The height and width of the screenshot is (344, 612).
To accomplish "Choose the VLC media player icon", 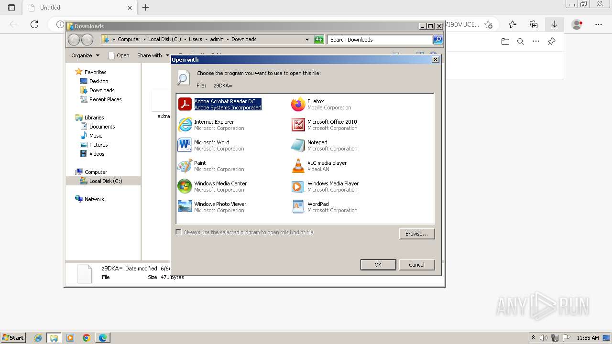I will pyautogui.click(x=298, y=166).
